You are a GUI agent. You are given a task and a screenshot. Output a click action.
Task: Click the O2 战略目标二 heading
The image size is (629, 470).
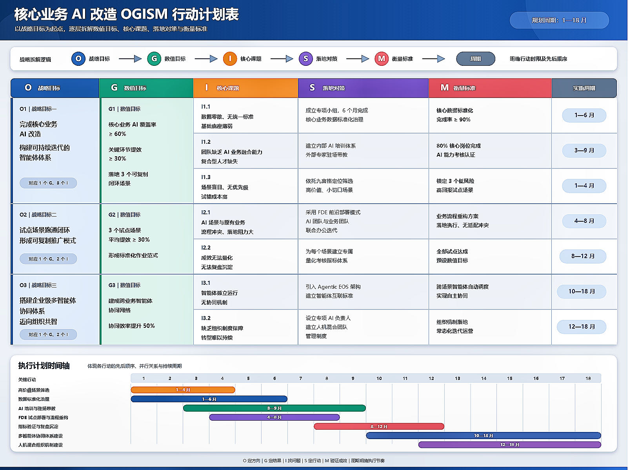click(x=38, y=215)
